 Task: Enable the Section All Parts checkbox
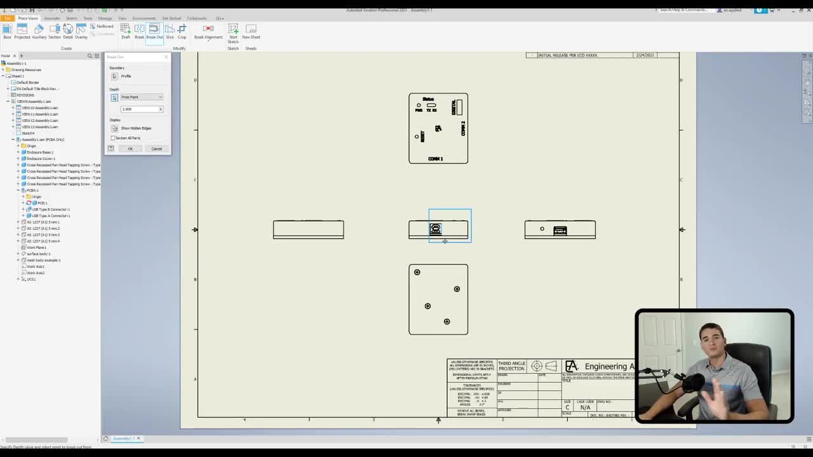(113, 138)
